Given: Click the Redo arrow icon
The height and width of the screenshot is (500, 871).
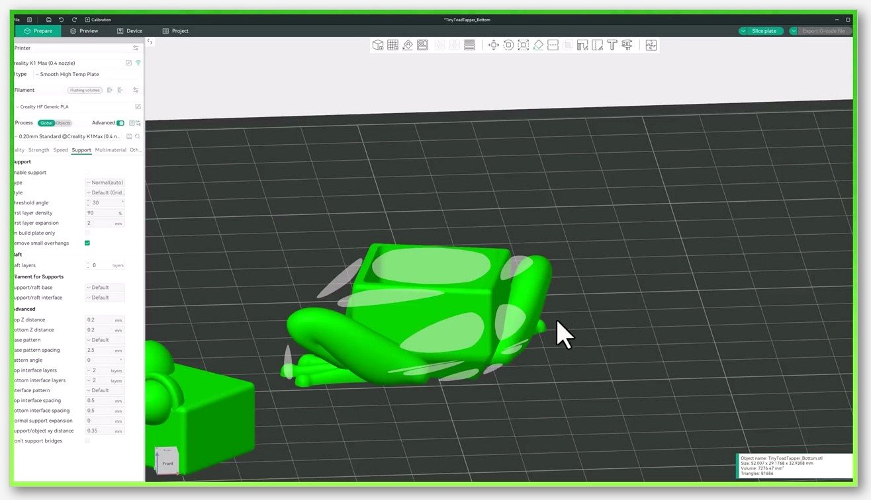Looking at the screenshot, I should point(74,20).
